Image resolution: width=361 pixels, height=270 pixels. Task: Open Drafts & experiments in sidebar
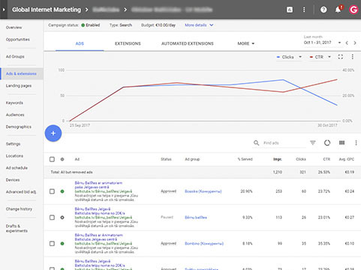pyautogui.click(x=17, y=228)
